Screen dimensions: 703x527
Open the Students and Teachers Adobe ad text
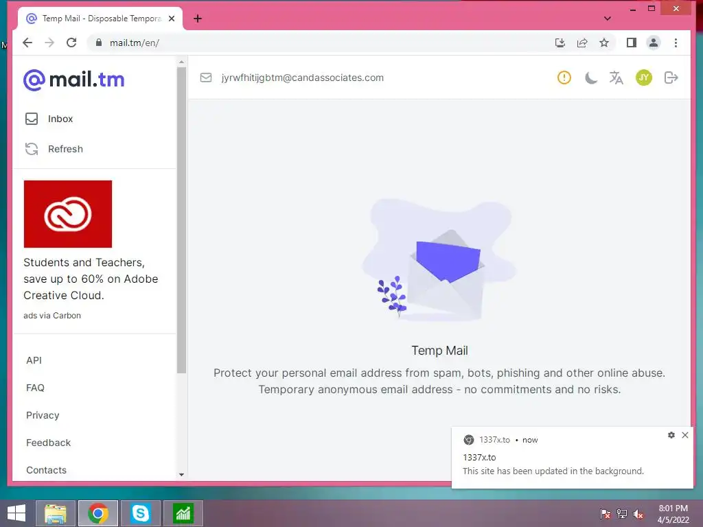click(91, 279)
